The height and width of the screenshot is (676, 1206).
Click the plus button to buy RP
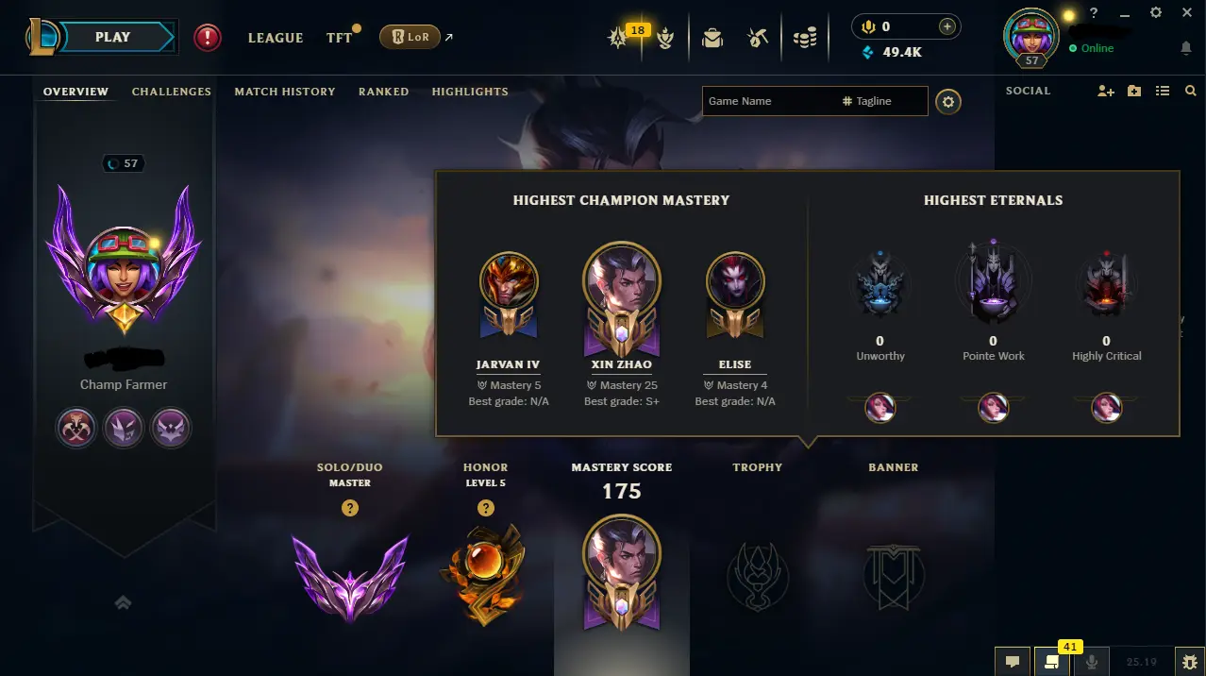click(x=947, y=26)
